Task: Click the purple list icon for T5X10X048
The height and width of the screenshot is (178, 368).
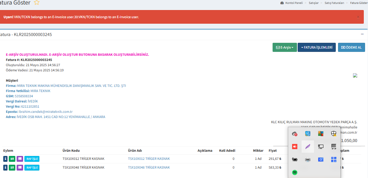Action: [20, 168]
